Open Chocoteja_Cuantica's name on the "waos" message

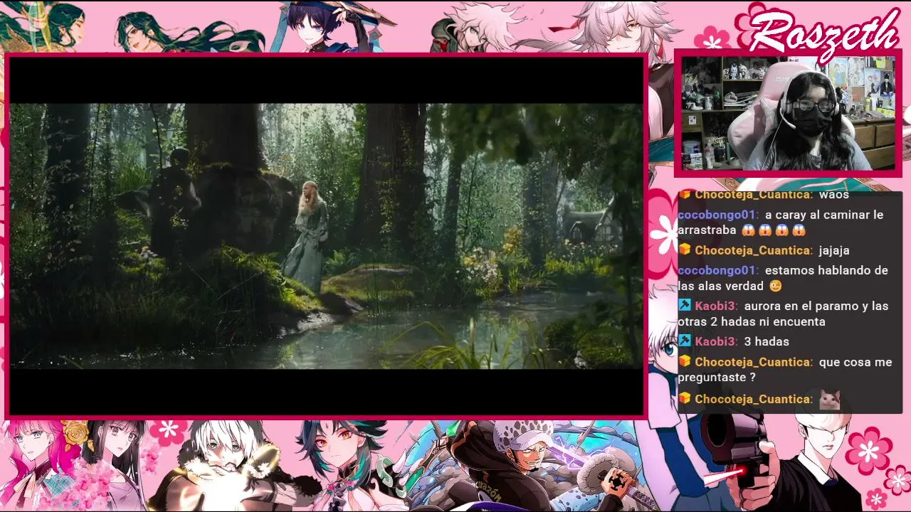752,195
